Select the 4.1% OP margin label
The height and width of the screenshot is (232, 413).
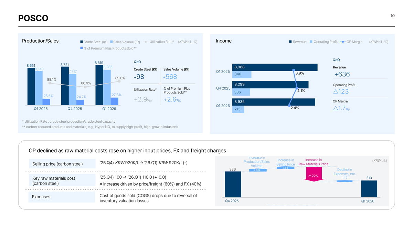pos(301,91)
